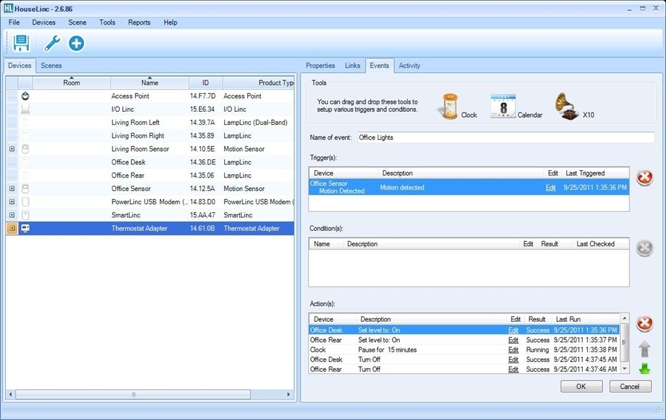
Task: Select Office Sensor Motion Detected trigger row
Action: 469,187
